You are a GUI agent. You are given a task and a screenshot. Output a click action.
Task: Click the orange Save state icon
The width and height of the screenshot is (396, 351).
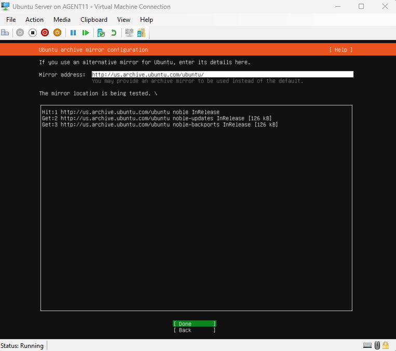(57, 33)
